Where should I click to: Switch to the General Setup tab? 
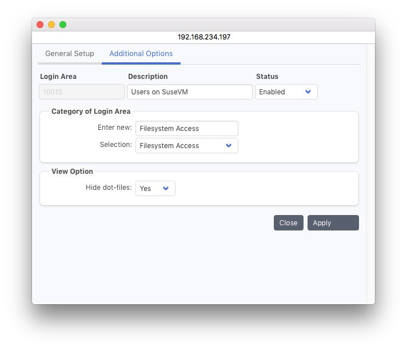point(70,54)
